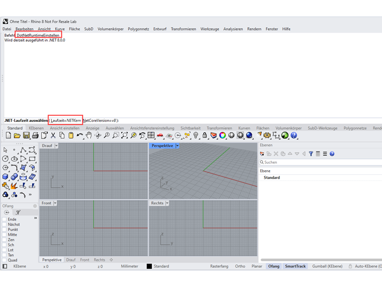Enable the Tan object snap checkbox
382x287 pixels.
point(4,255)
